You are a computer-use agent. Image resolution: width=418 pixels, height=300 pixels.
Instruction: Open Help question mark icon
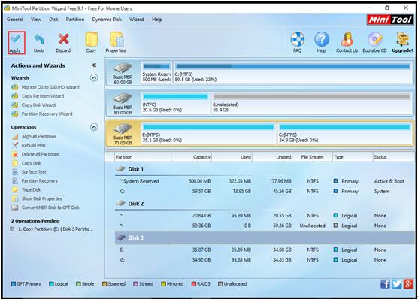(x=322, y=43)
